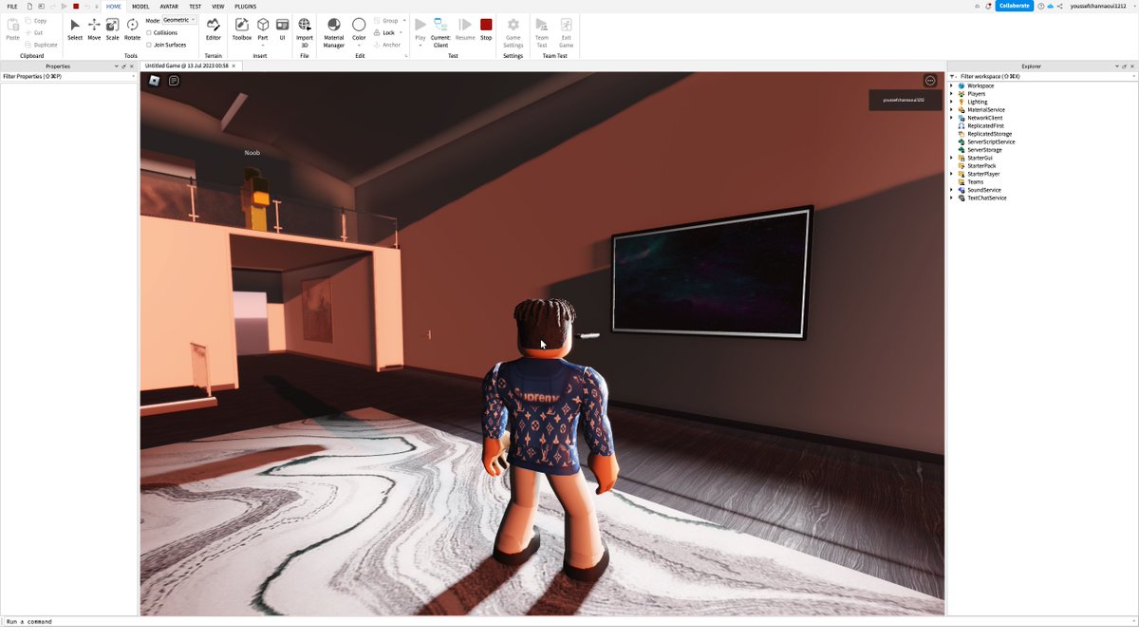Switch to the AVATAR tab

(x=169, y=6)
